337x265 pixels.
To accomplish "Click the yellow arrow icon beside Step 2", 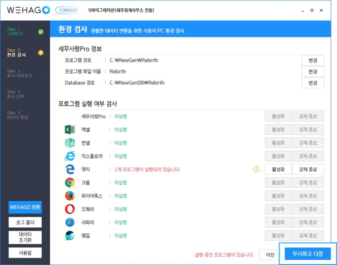I will (x=41, y=53).
